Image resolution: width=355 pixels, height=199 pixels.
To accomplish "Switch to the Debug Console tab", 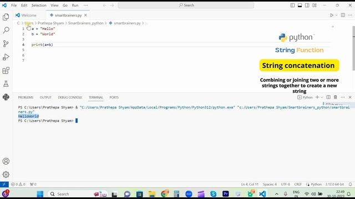I will coord(70,97).
